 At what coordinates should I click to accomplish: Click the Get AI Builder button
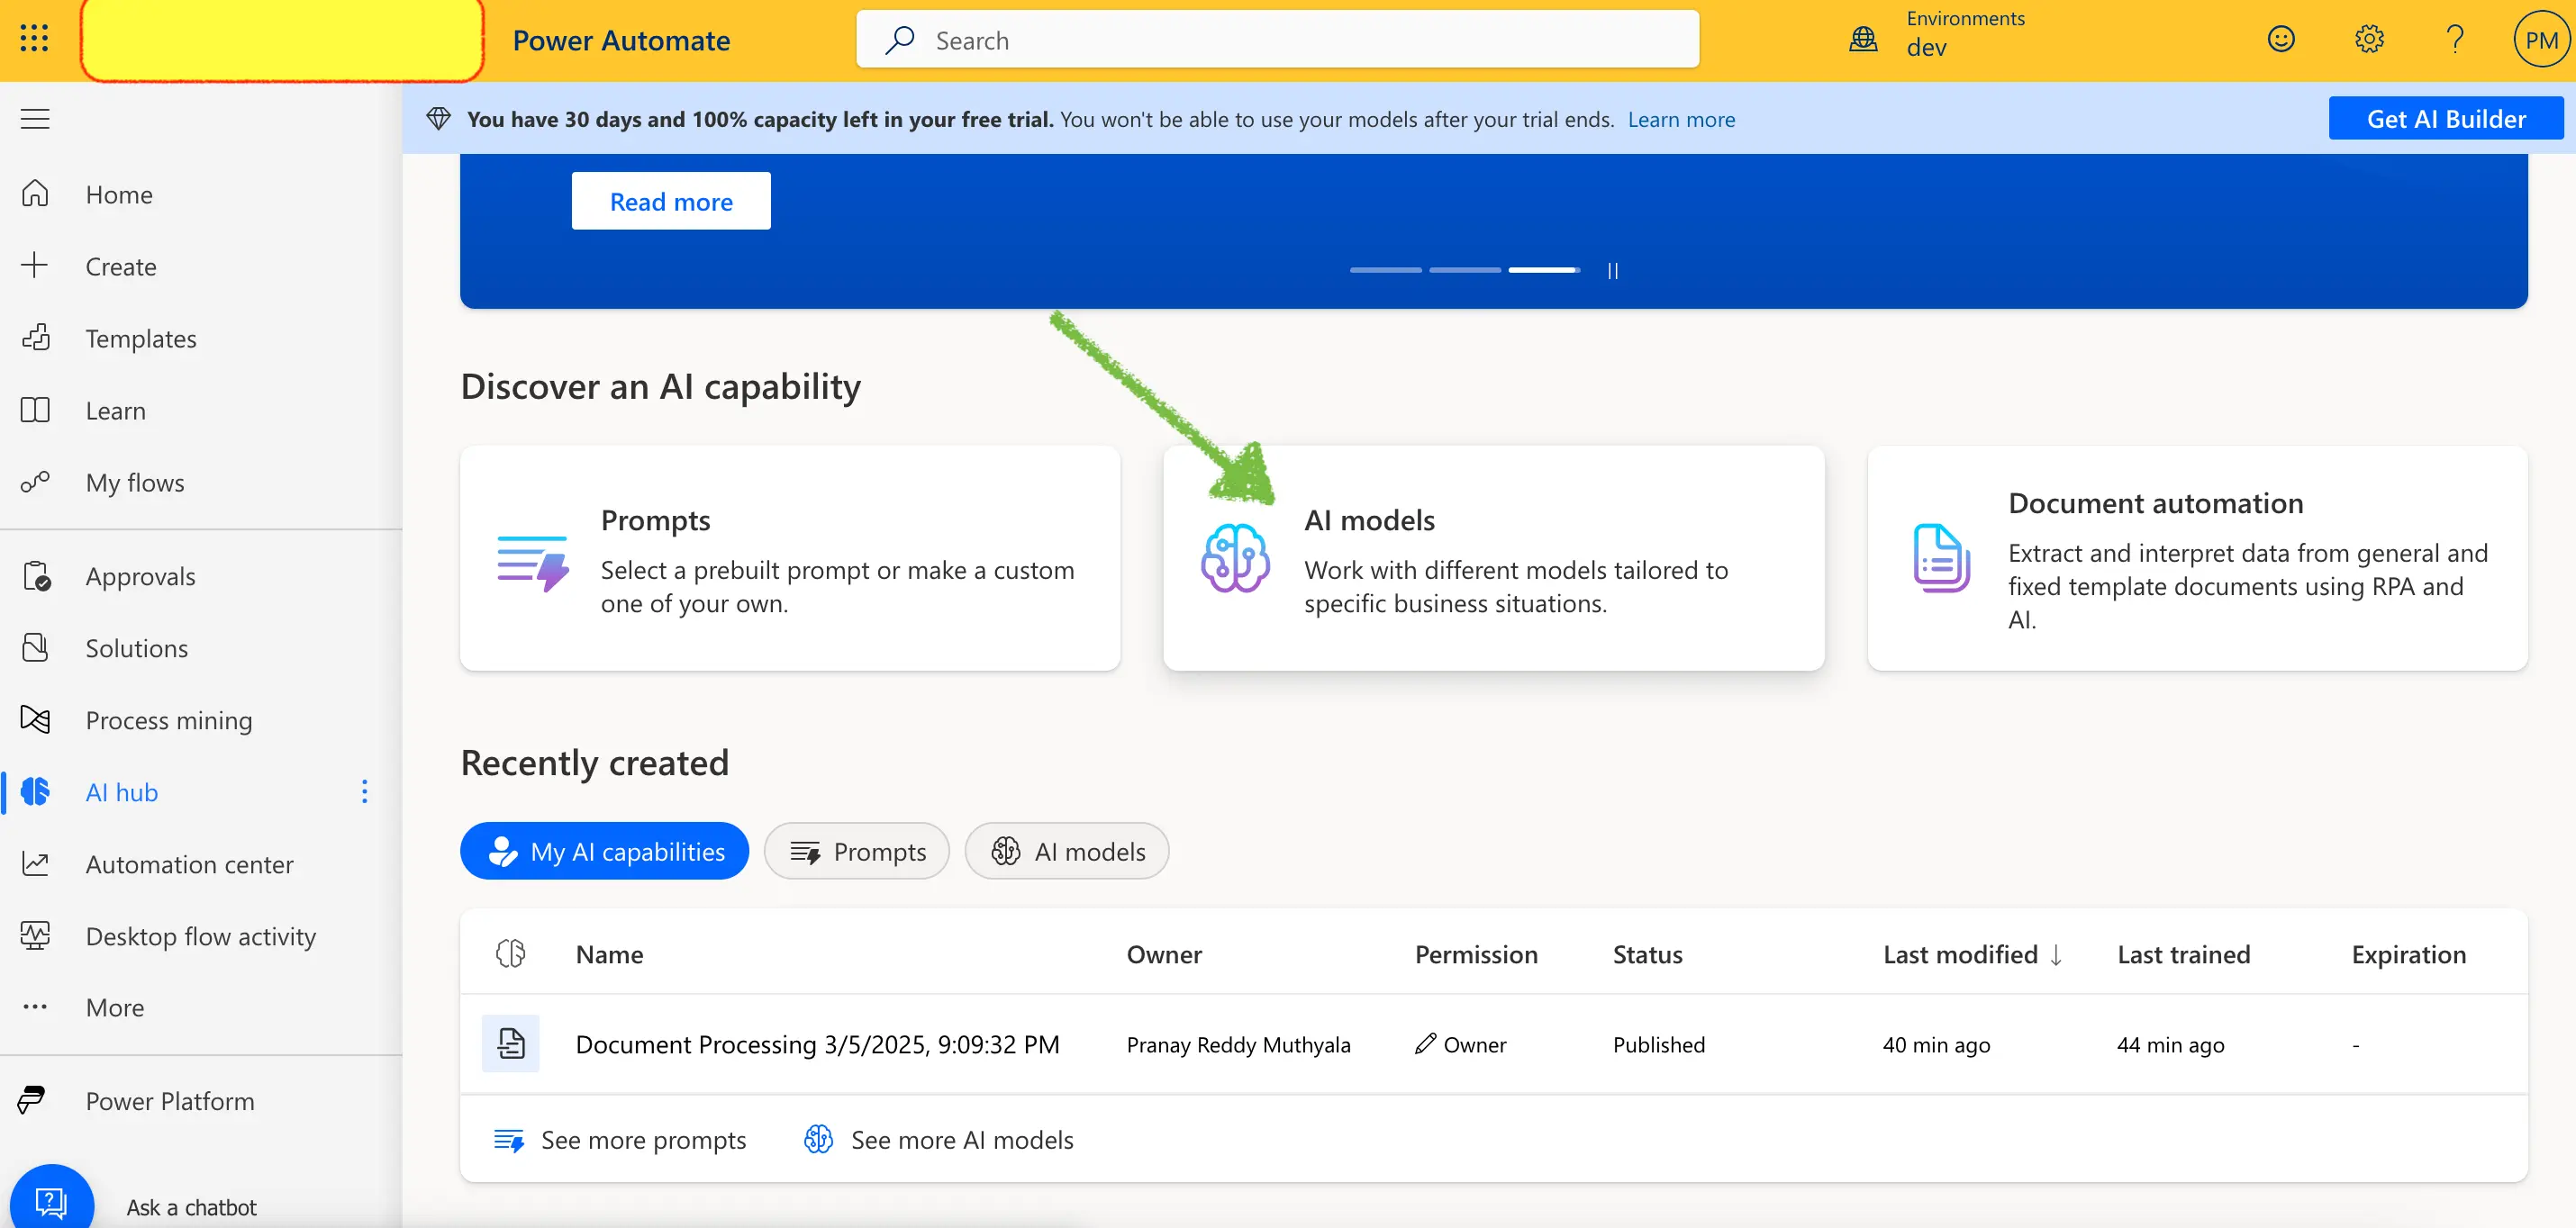(2445, 118)
